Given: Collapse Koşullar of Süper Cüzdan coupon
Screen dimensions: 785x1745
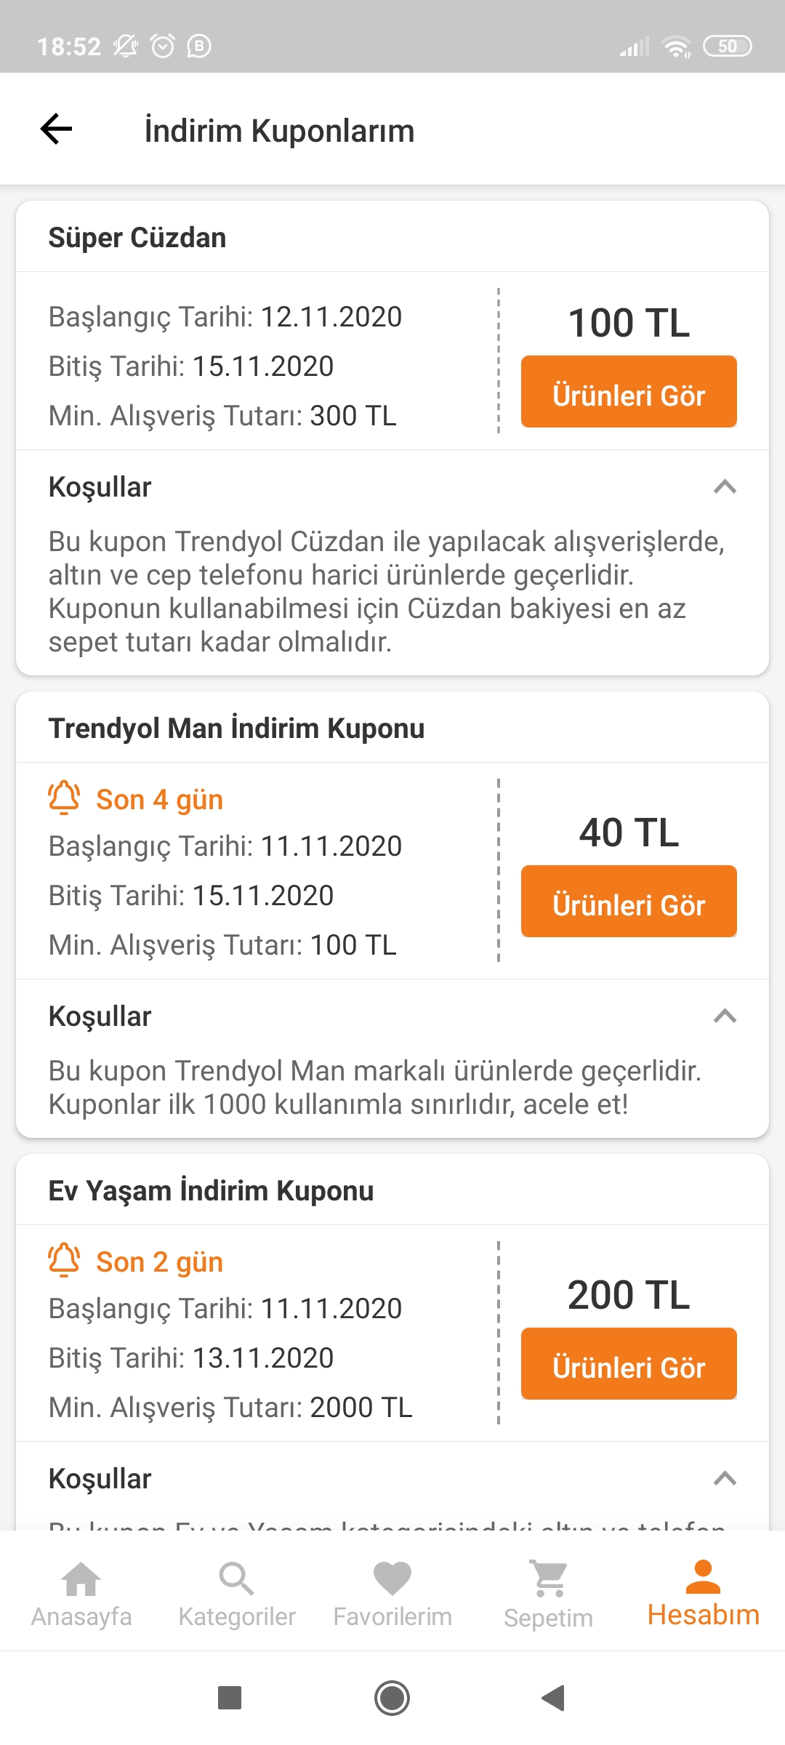Looking at the screenshot, I should coord(725,486).
